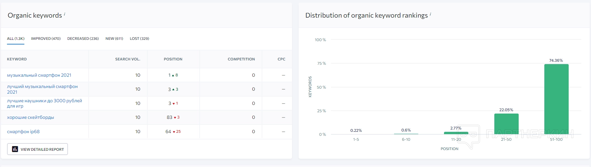Click the 21-50 position green bar
The image size is (591, 167).
(x=506, y=124)
